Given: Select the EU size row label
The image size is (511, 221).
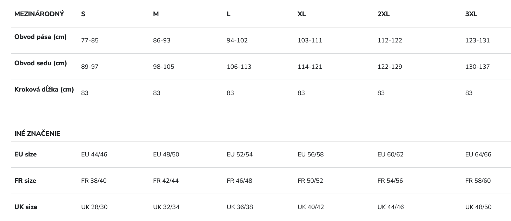Looking at the screenshot, I should point(25,154).
